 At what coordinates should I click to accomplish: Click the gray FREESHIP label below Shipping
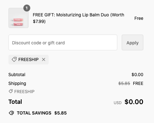[24, 92]
